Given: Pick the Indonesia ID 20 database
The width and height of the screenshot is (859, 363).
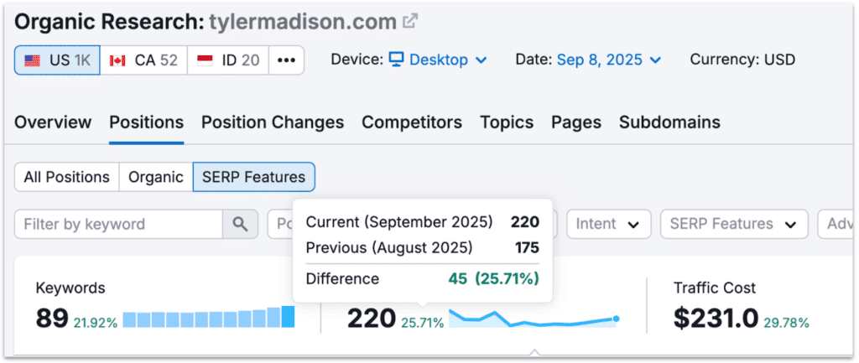Looking at the screenshot, I should pyautogui.click(x=228, y=60).
